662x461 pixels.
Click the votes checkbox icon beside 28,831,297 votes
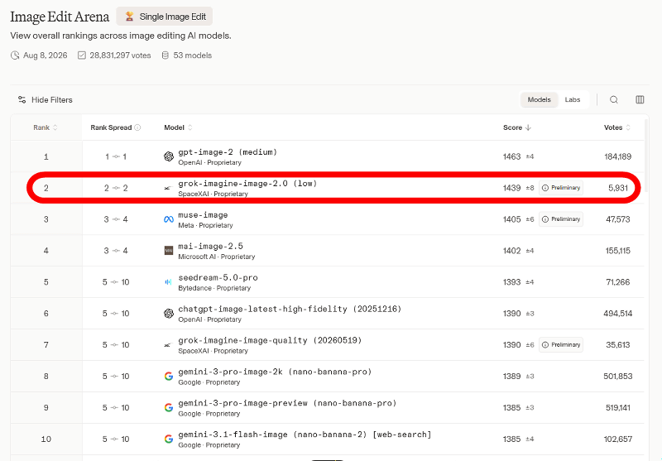(82, 55)
